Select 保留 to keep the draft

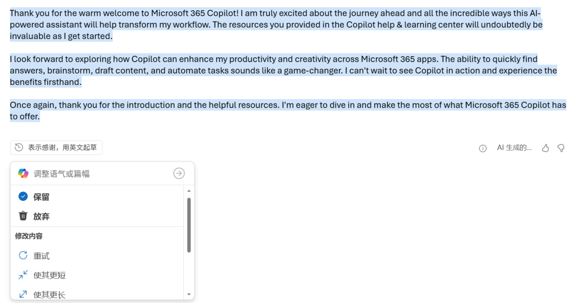pos(41,197)
